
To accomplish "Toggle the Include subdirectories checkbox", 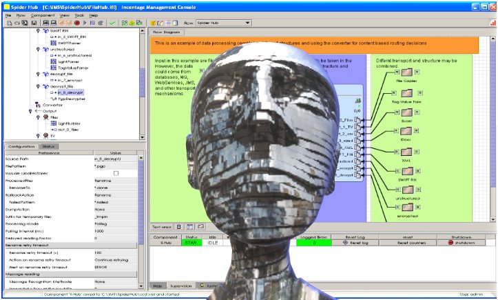I will pyautogui.click(x=116, y=173).
